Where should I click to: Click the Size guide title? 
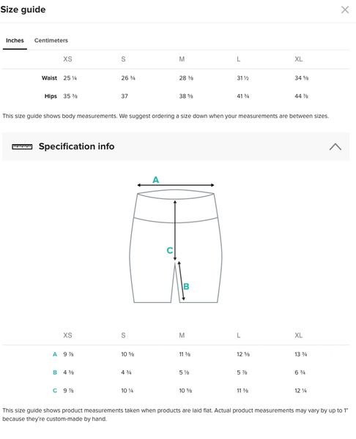pyautogui.click(x=23, y=10)
